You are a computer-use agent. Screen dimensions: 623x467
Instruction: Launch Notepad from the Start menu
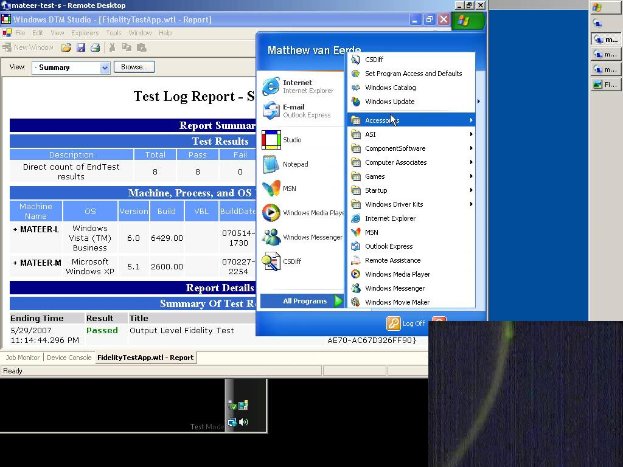pyautogui.click(x=295, y=164)
